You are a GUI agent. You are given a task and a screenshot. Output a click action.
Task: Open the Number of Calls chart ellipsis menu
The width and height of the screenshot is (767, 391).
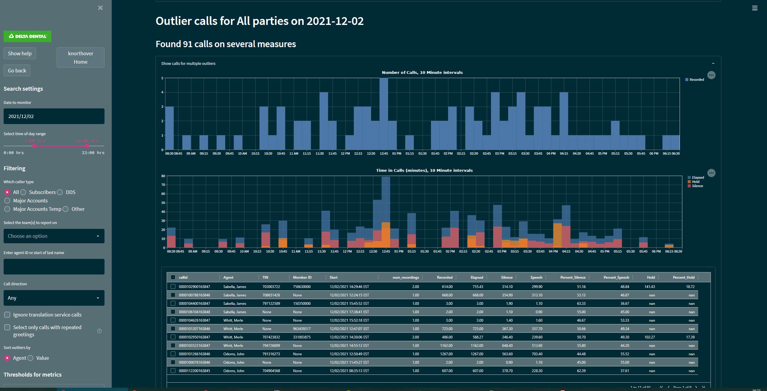(x=711, y=75)
